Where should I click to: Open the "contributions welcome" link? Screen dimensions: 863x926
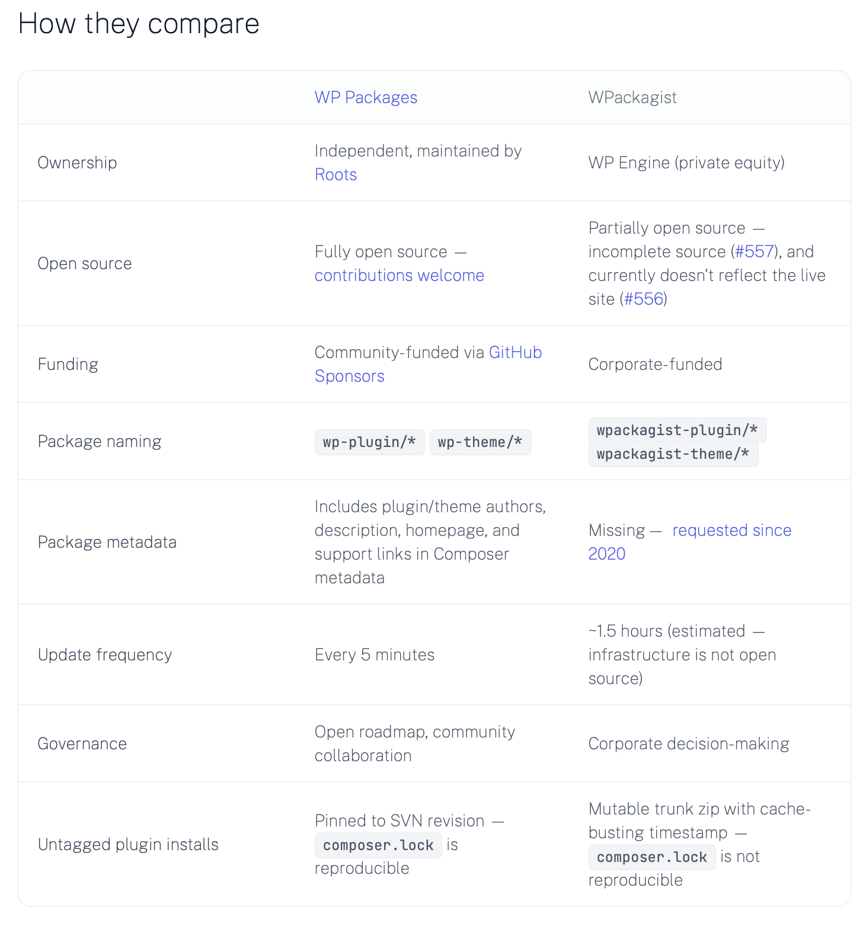pos(399,275)
